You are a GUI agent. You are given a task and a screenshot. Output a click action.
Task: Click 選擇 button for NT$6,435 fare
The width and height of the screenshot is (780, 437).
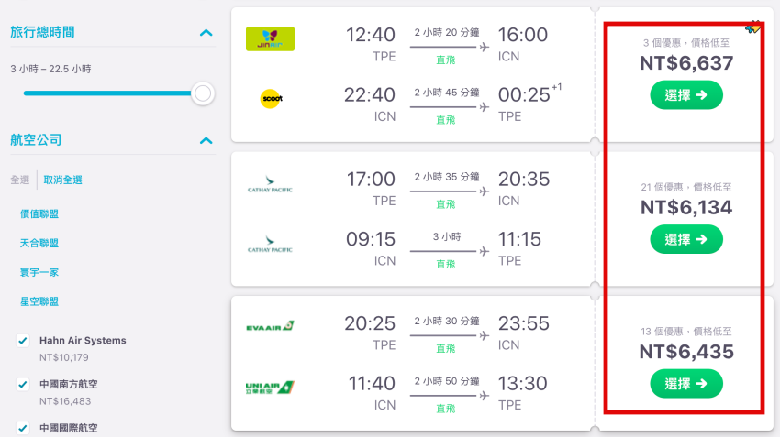click(686, 383)
